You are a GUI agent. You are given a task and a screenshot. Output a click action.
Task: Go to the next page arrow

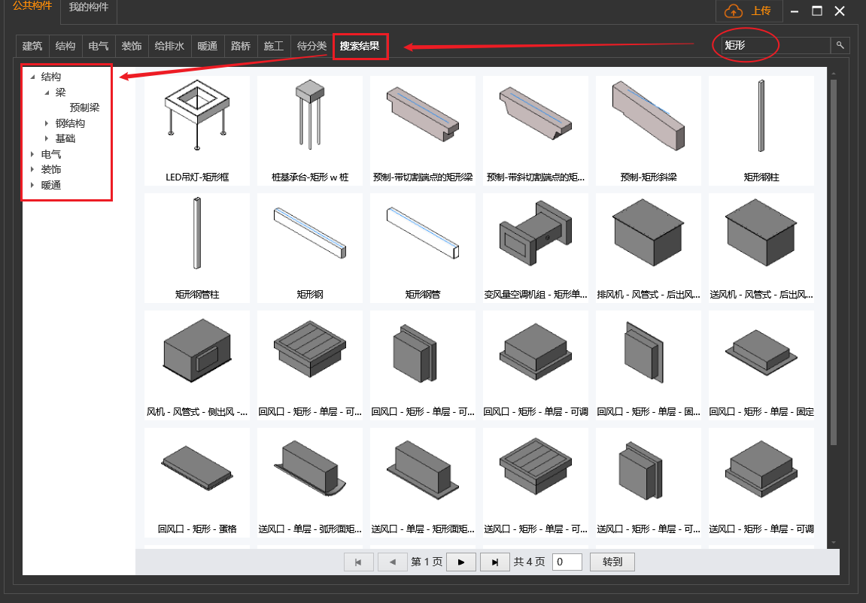pos(461,562)
